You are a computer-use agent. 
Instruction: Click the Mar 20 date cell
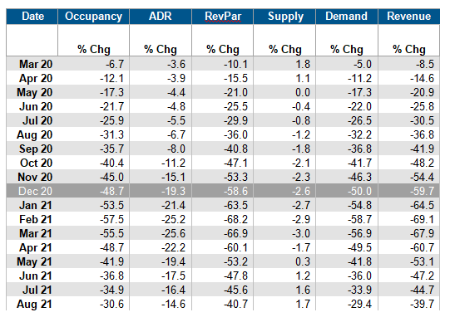point(36,64)
